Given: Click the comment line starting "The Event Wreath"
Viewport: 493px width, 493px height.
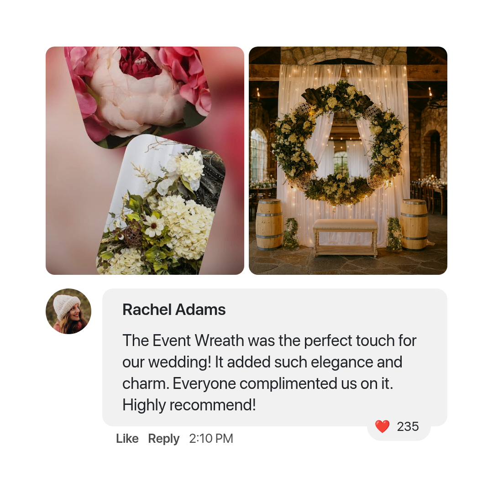Looking at the screenshot, I should [x=269, y=341].
